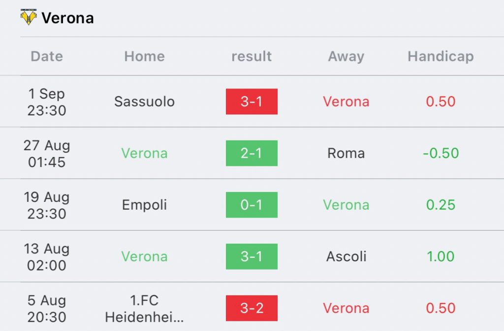Select the Home column header

144,56
